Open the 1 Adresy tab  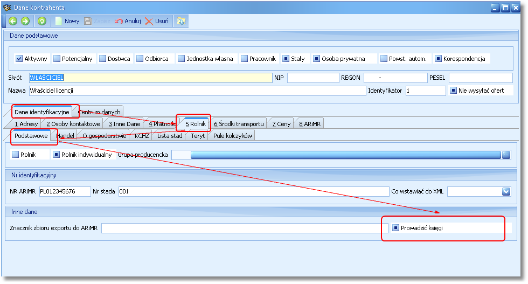[x=26, y=124]
